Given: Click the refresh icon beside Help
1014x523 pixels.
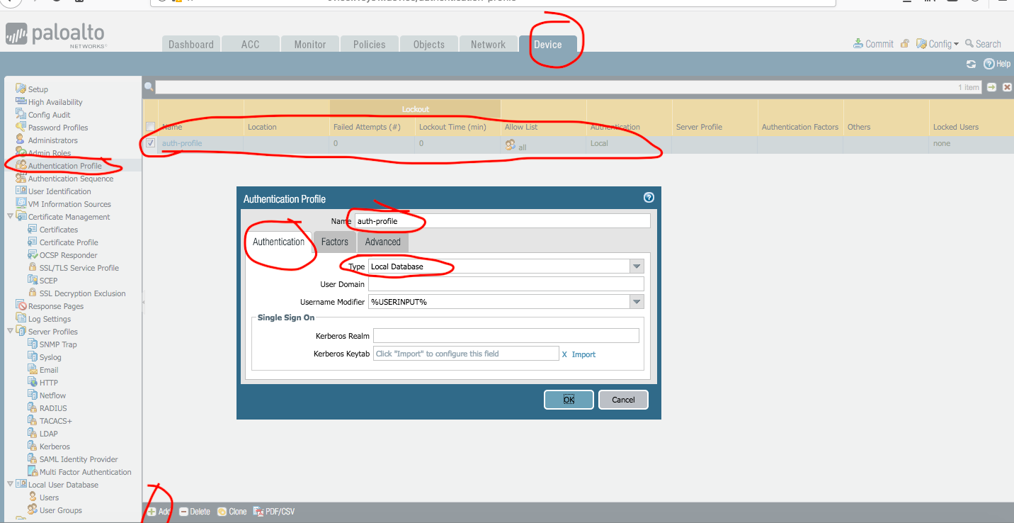Looking at the screenshot, I should [x=971, y=64].
